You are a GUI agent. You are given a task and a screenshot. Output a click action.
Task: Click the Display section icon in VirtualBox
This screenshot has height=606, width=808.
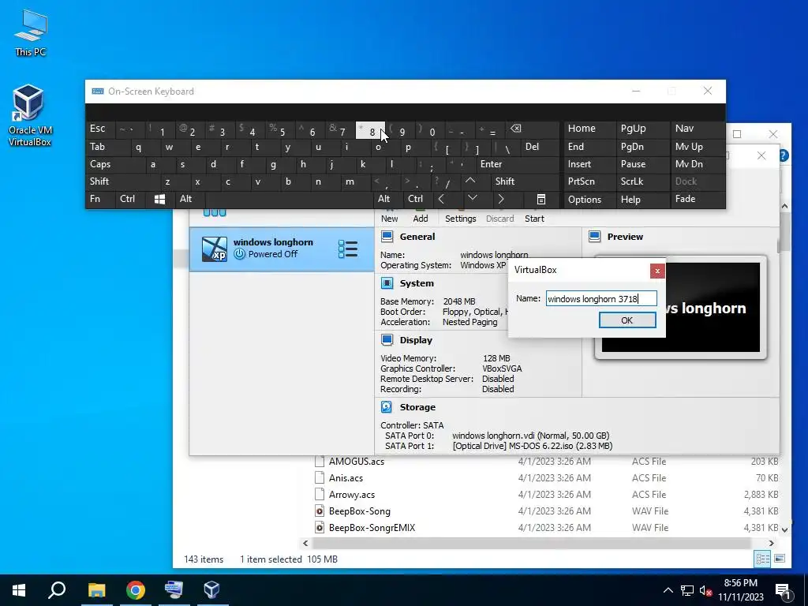point(387,339)
